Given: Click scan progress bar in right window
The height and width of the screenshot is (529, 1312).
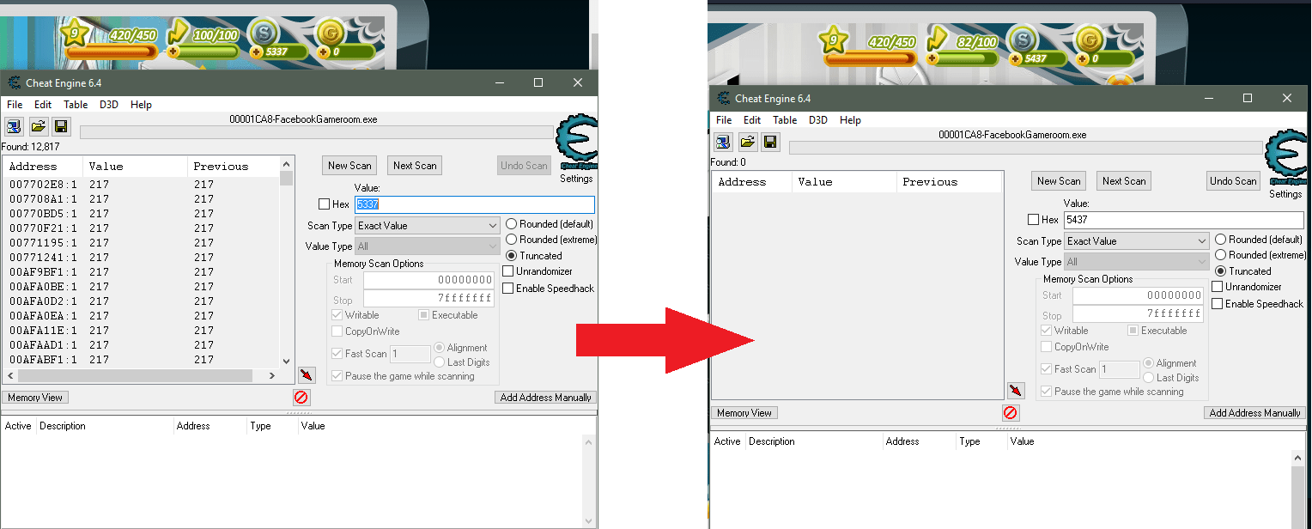Looking at the screenshot, I should click(1026, 148).
